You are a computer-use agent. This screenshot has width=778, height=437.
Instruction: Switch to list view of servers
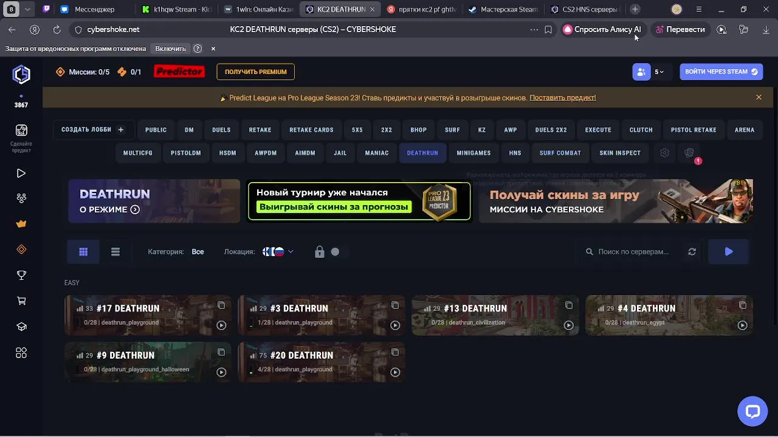point(115,252)
